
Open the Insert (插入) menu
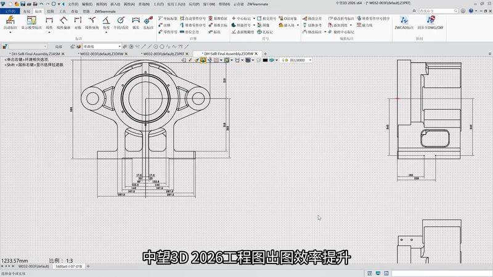(x=115, y=4)
